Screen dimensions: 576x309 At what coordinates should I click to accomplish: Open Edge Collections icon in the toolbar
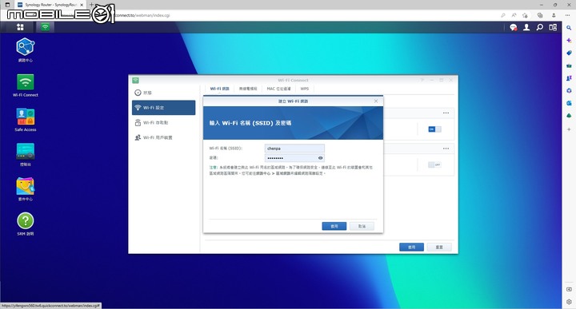540,15
